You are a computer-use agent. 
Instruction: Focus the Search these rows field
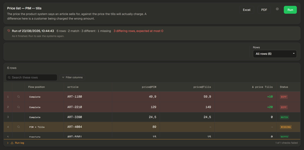[x=31, y=77]
